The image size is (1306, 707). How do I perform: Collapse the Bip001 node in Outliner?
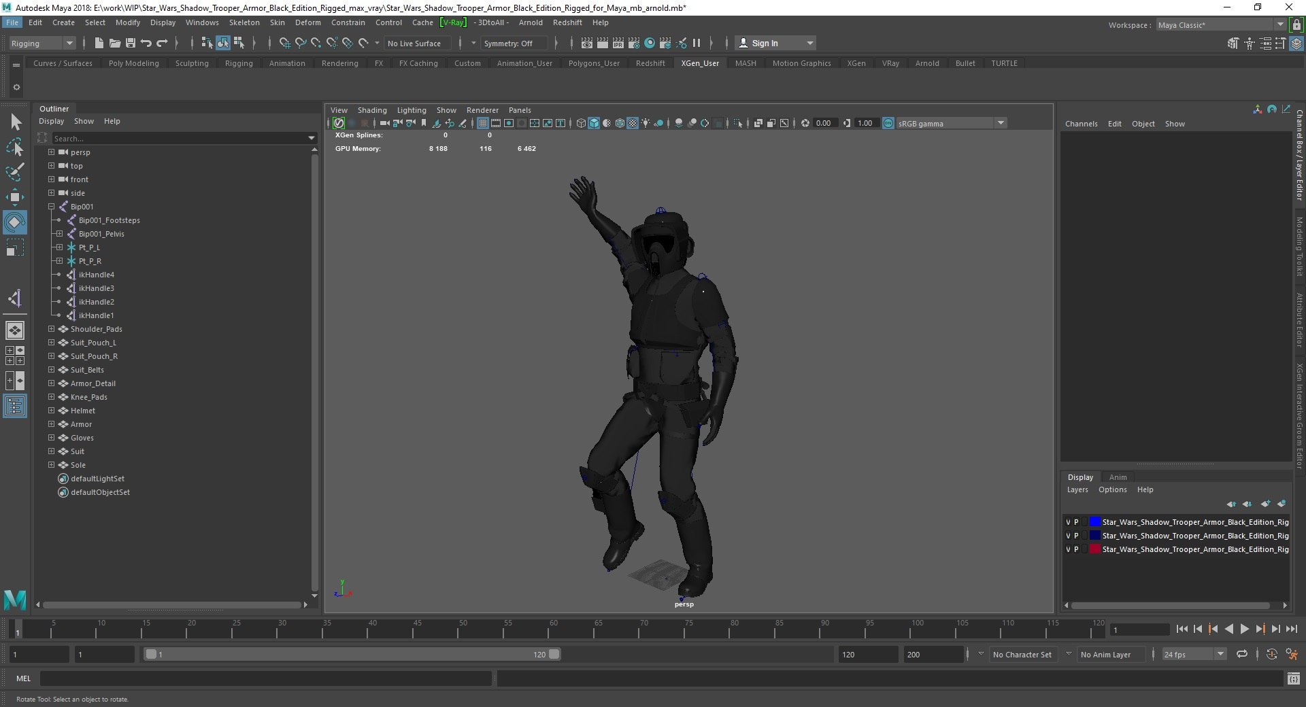[x=51, y=206]
